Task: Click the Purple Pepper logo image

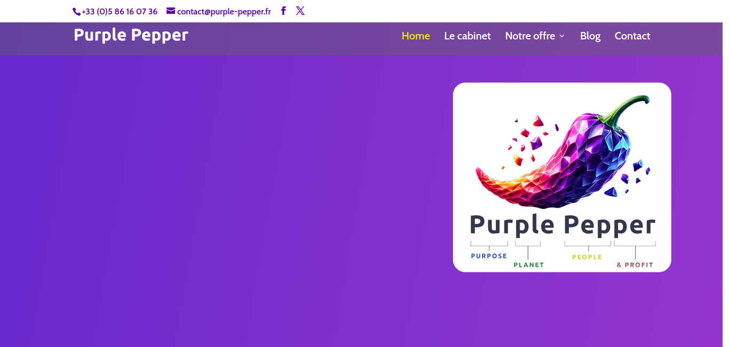Action: [562, 177]
